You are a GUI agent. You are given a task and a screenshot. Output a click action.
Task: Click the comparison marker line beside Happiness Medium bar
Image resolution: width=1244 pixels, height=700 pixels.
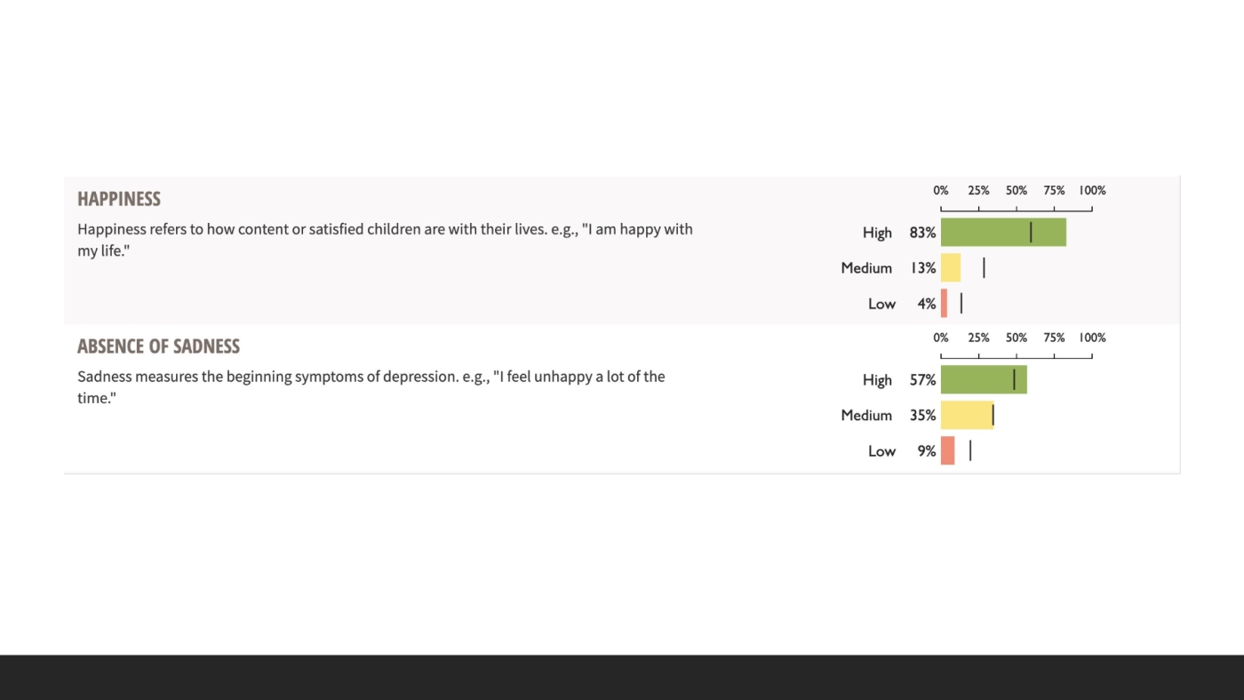984,268
